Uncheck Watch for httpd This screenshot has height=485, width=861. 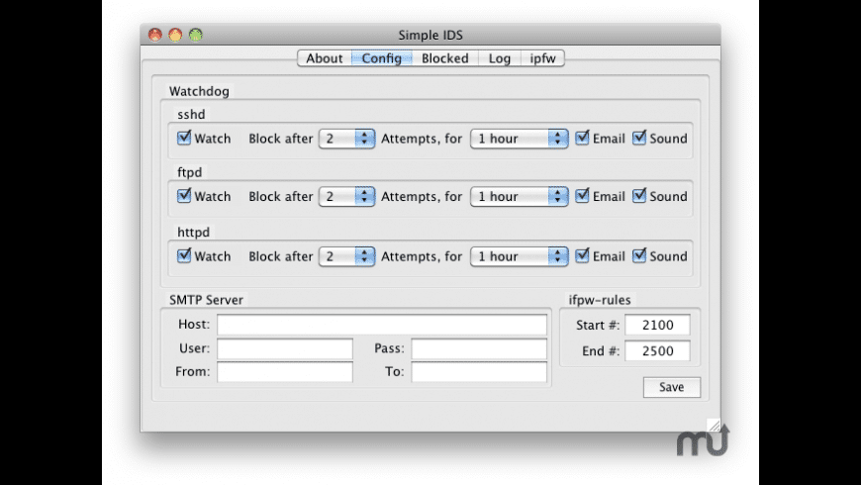coord(184,255)
